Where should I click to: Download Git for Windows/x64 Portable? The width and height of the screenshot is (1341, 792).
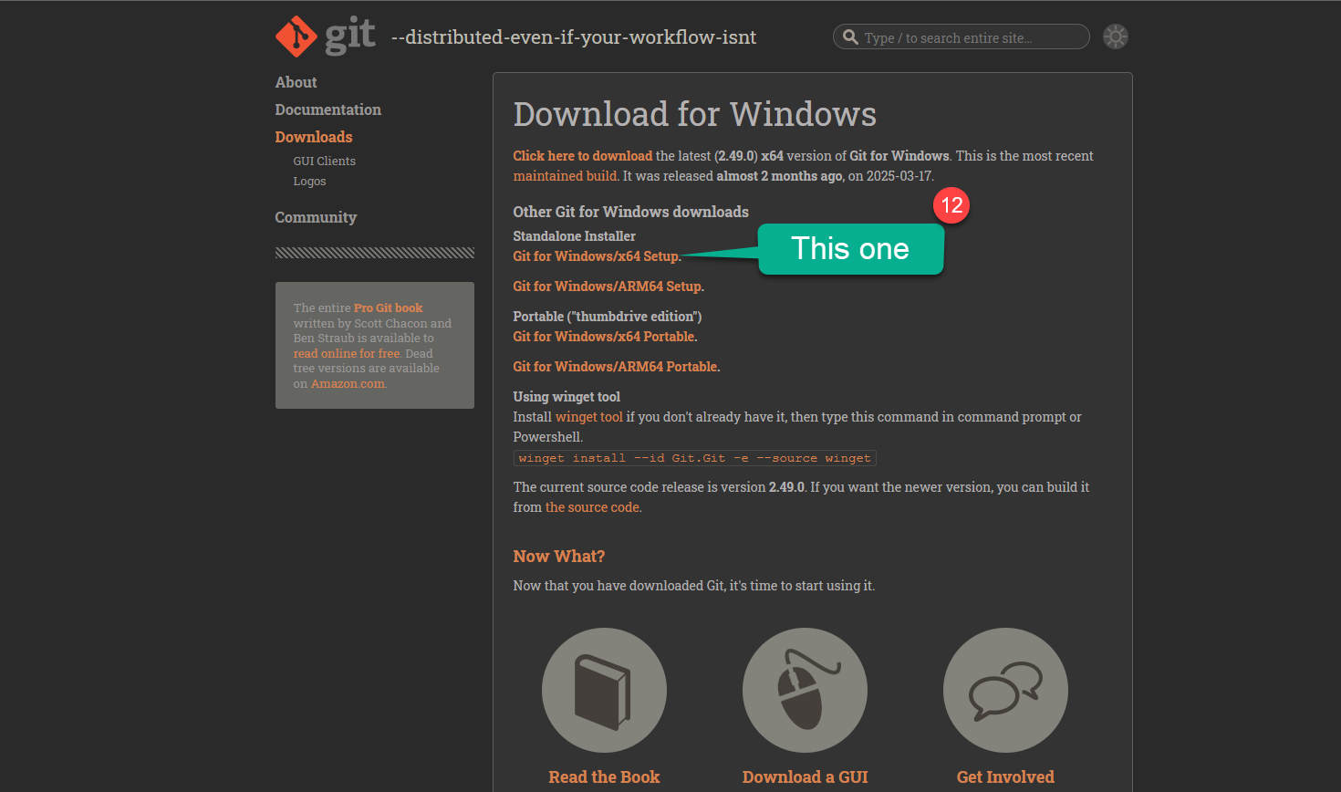pyautogui.click(x=604, y=337)
